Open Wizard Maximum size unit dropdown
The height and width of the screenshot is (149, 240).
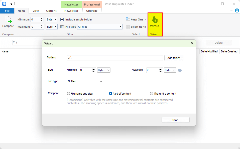pos(170,70)
